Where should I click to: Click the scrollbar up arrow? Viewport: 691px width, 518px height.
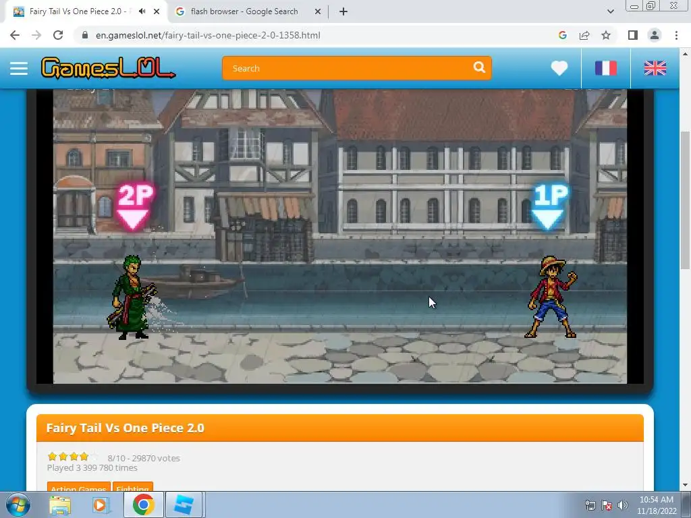[685, 54]
